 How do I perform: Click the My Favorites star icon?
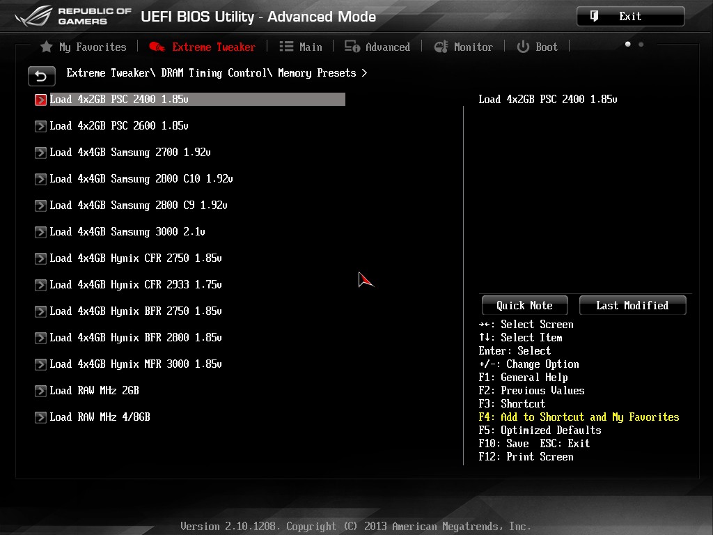(47, 47)
